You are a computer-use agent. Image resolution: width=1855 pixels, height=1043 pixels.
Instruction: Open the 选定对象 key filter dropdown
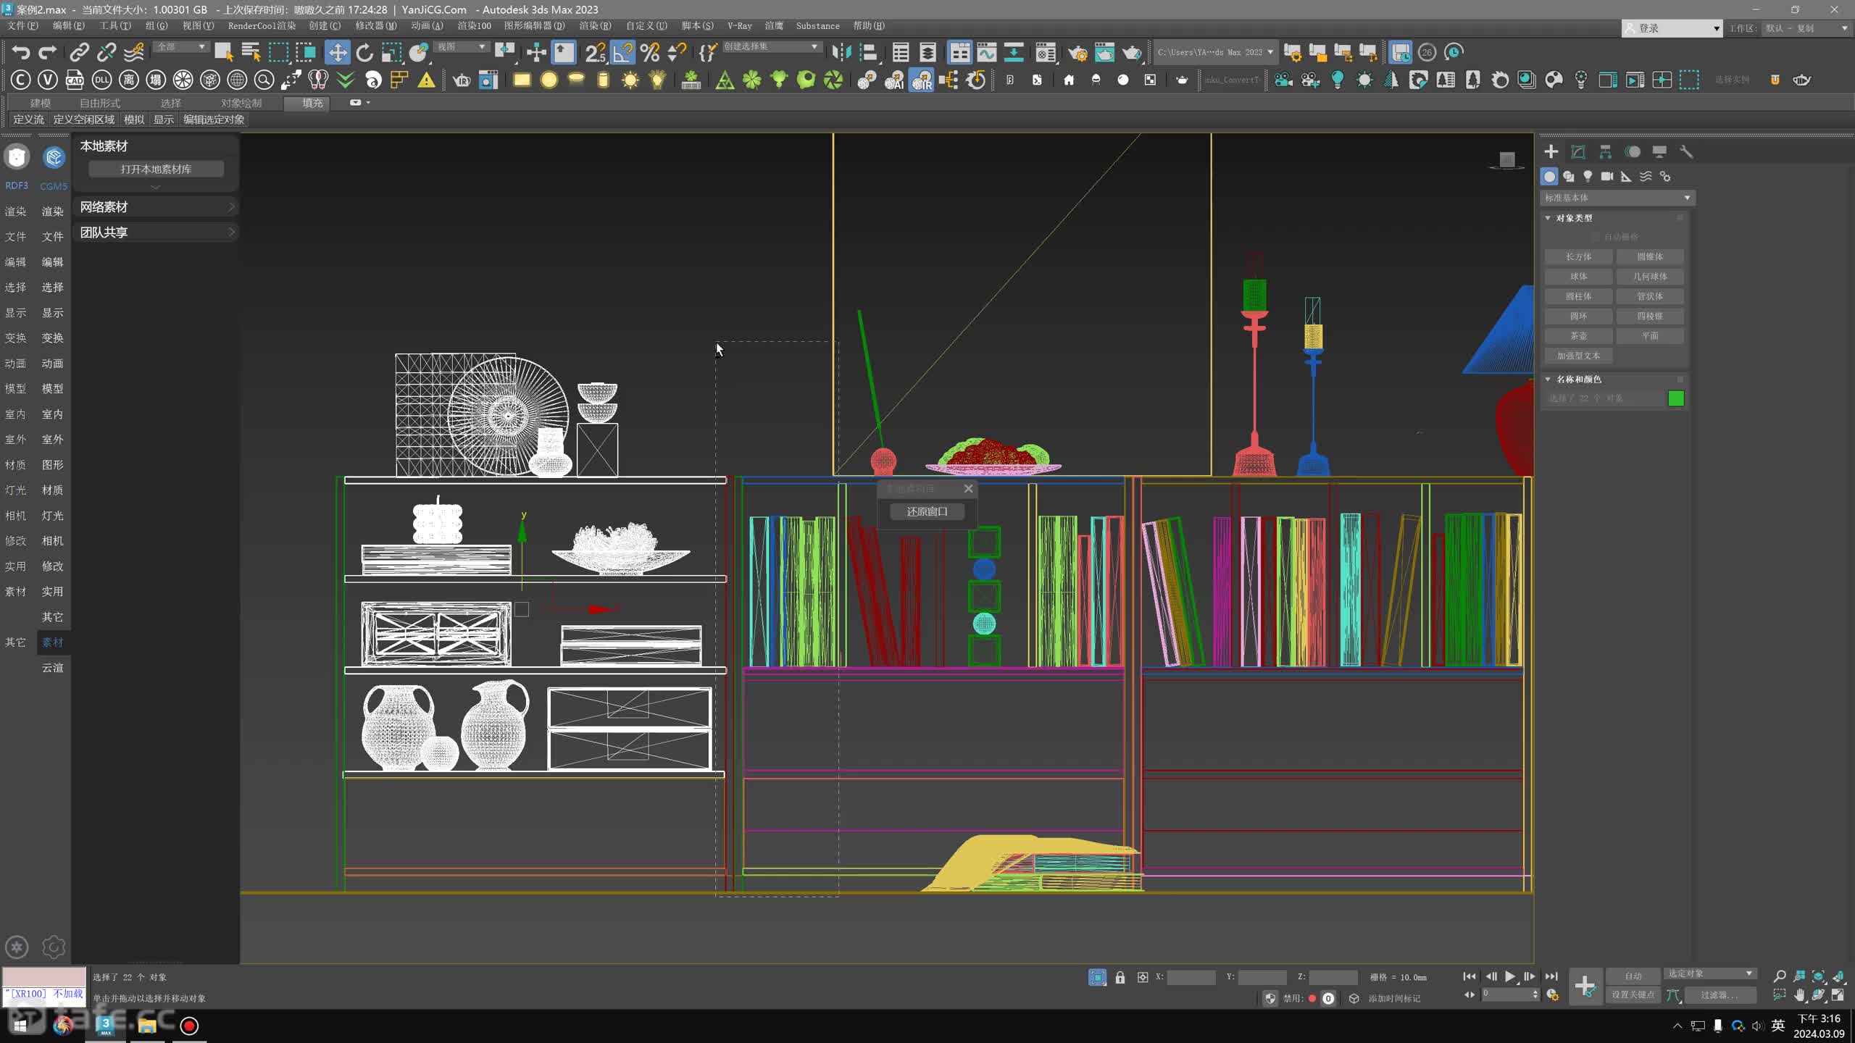pyautogui.click(x=1709, y=973)
